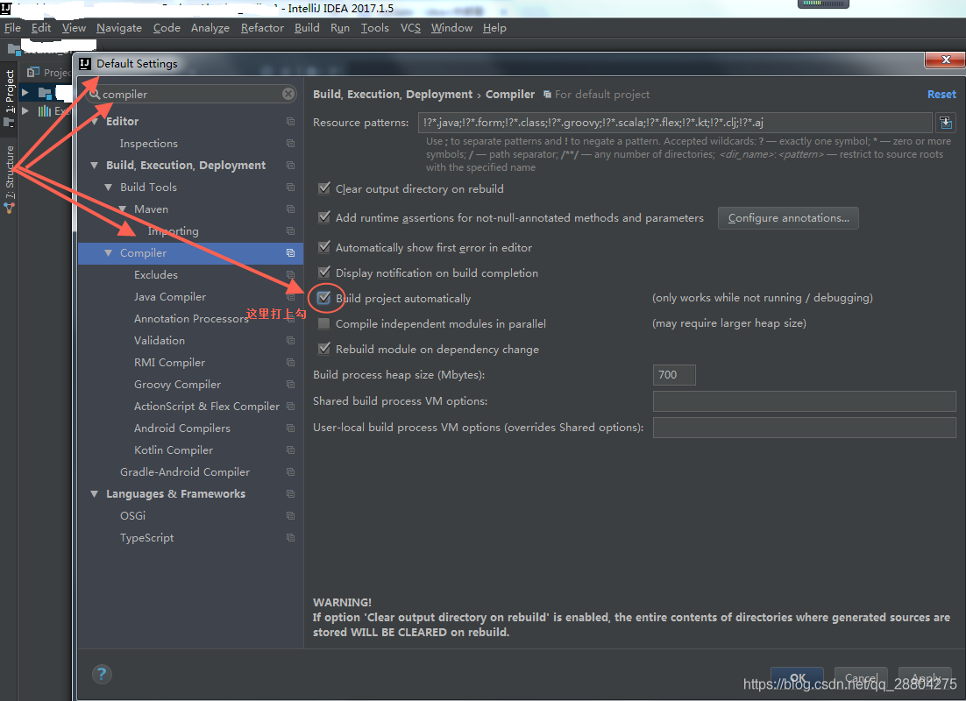Click the project-level icon beside Editor
This screenshot has height=701, width=966.
[x=290, y=121]
